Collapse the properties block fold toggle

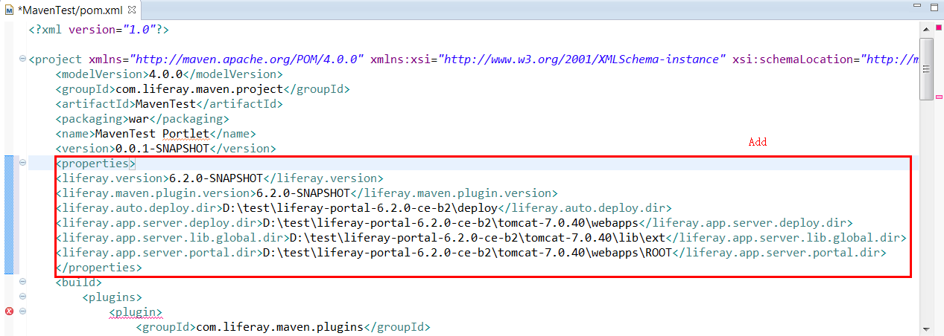click(x=22, y=164)
